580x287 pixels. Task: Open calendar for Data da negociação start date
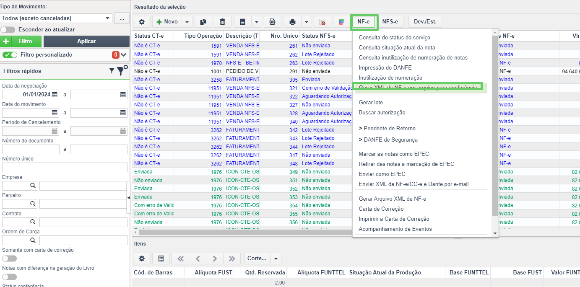pyautogui.click(x=55, y=95)
